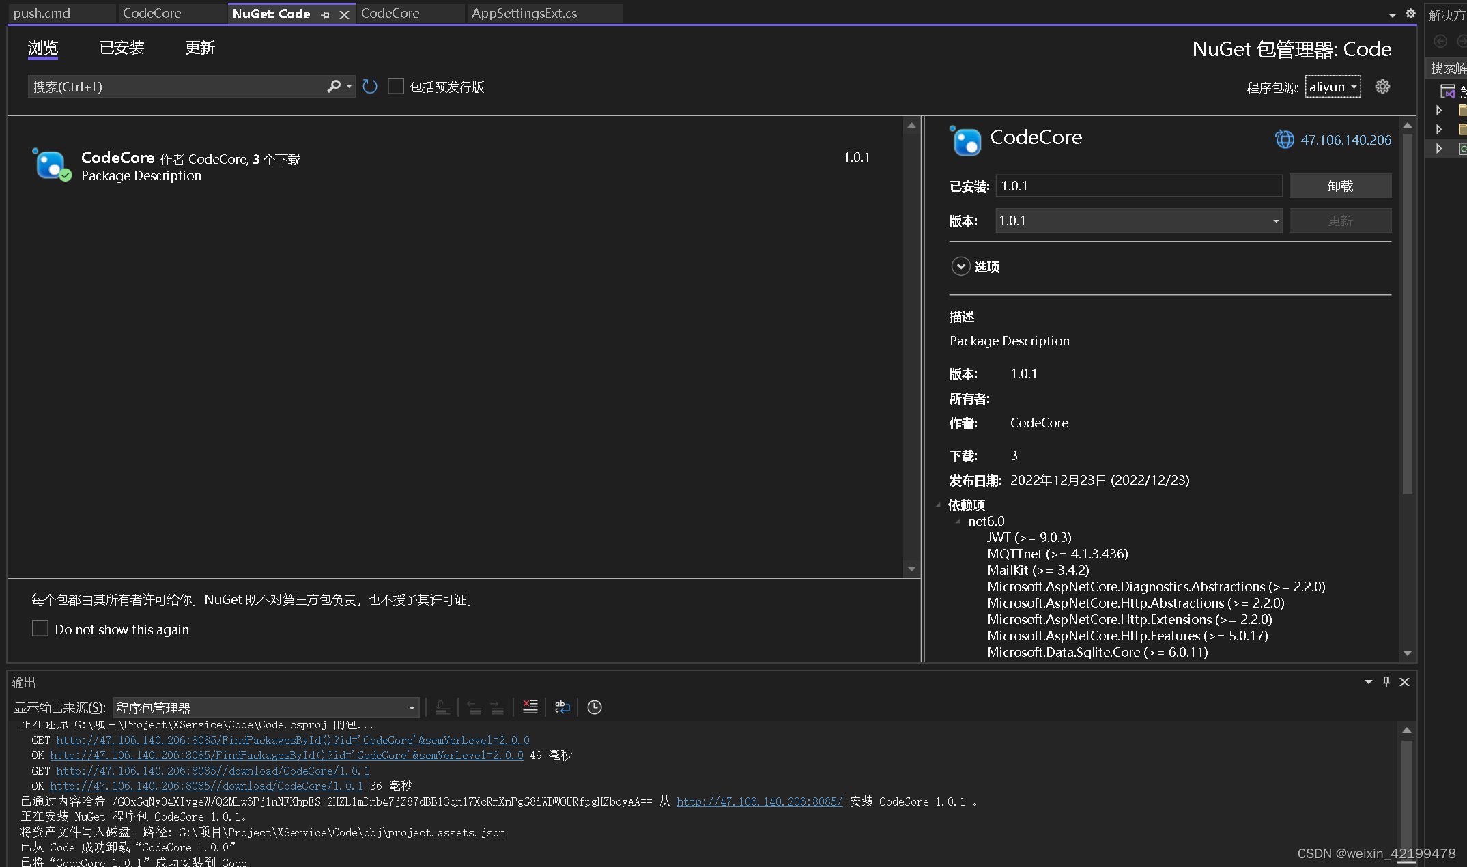
Task: Open output panel window options dropdown
Action: click(x=1368, y=681)
